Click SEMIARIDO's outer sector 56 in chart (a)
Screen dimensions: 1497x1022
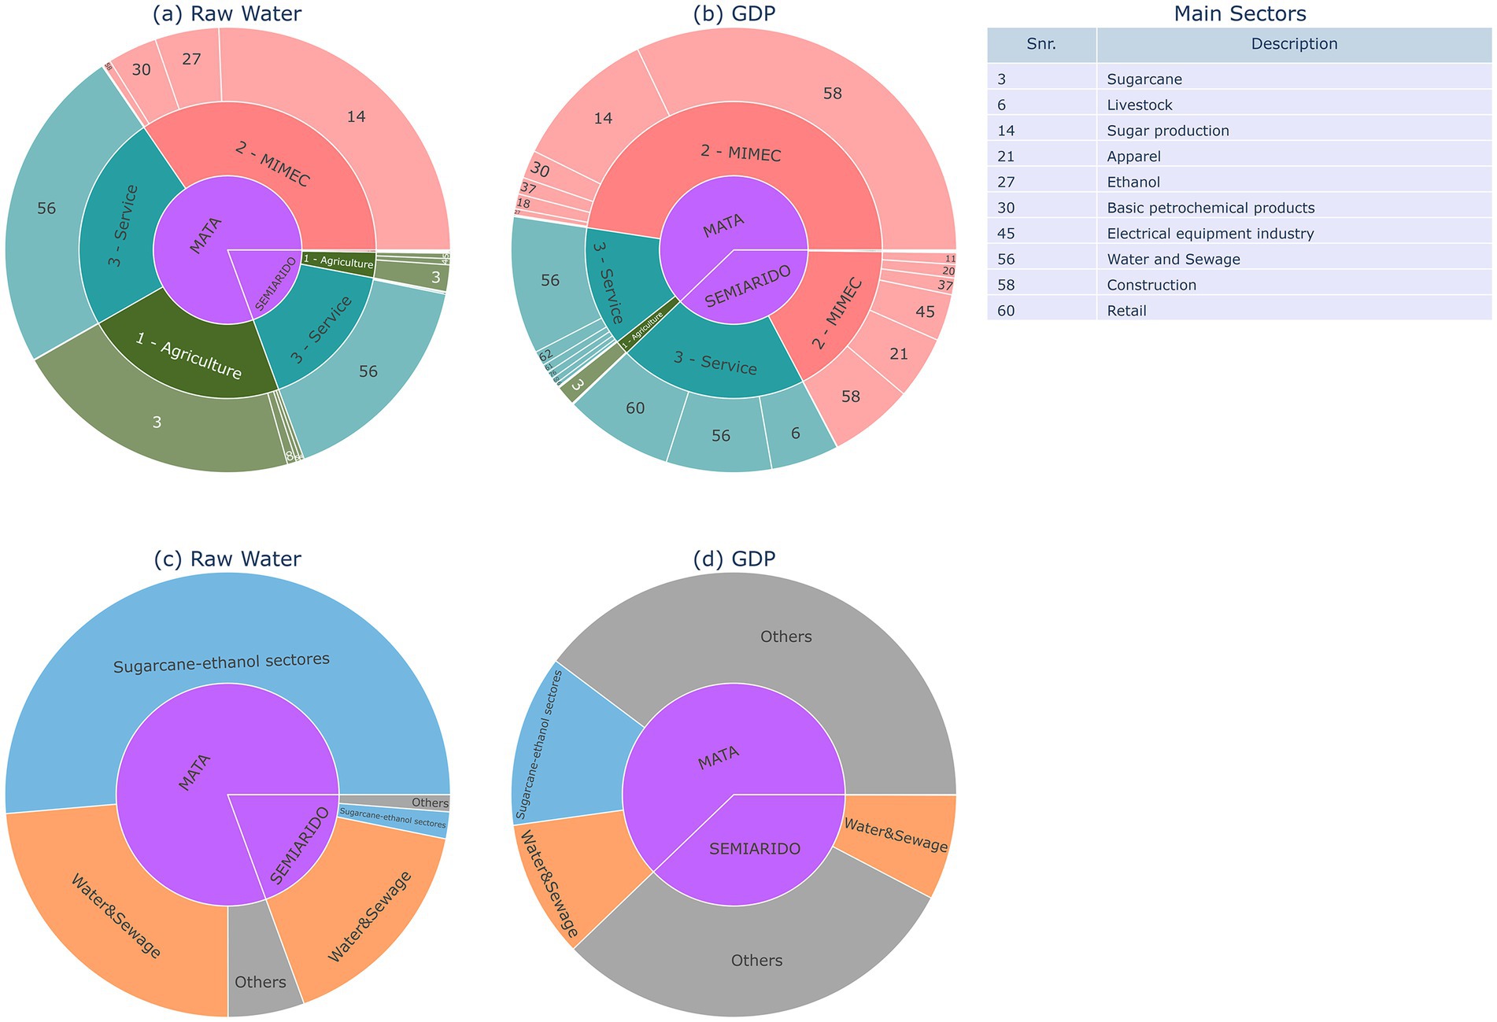(368, 371)
